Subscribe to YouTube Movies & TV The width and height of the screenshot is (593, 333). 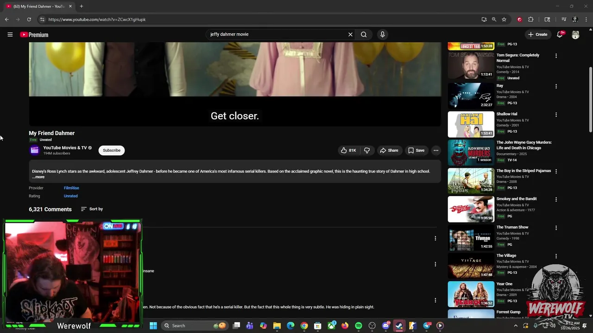[112, 150]
